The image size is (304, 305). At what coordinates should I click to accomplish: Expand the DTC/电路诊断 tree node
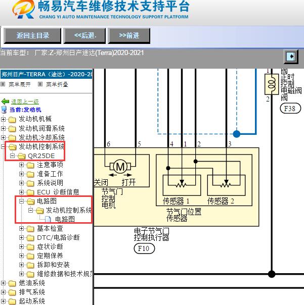point(21,237)
